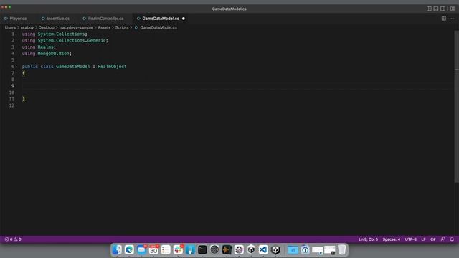Open editor More Actions ellipsis menu
The height and width of the screenshot is (258, 459).
452,19
